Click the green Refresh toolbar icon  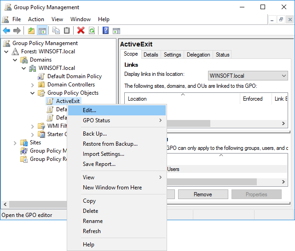click(x=92, y=30)
